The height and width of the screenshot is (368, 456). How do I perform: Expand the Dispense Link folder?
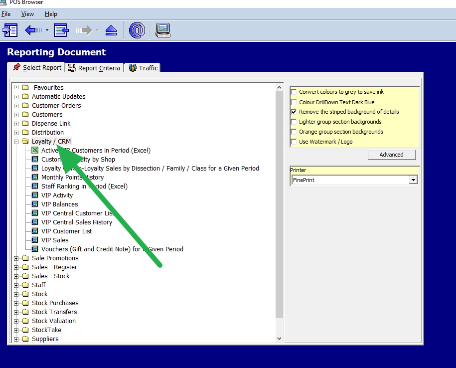(16, 124)
